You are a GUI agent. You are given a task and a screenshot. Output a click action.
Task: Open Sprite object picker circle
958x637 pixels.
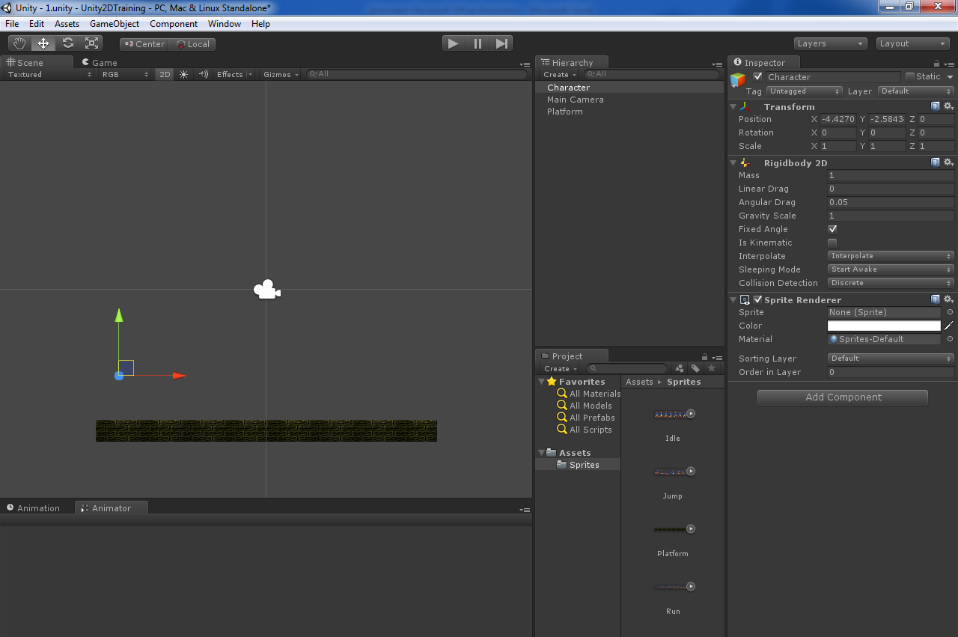[950, 312]
